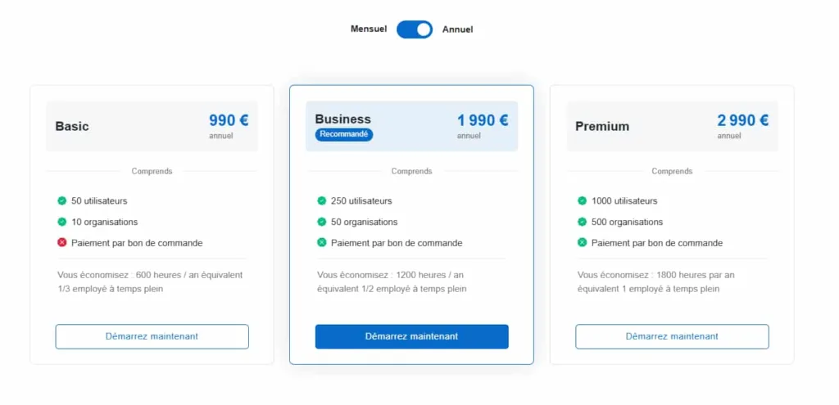Click the green check beside 1000 utilisateurs

(x=583, y=200)
